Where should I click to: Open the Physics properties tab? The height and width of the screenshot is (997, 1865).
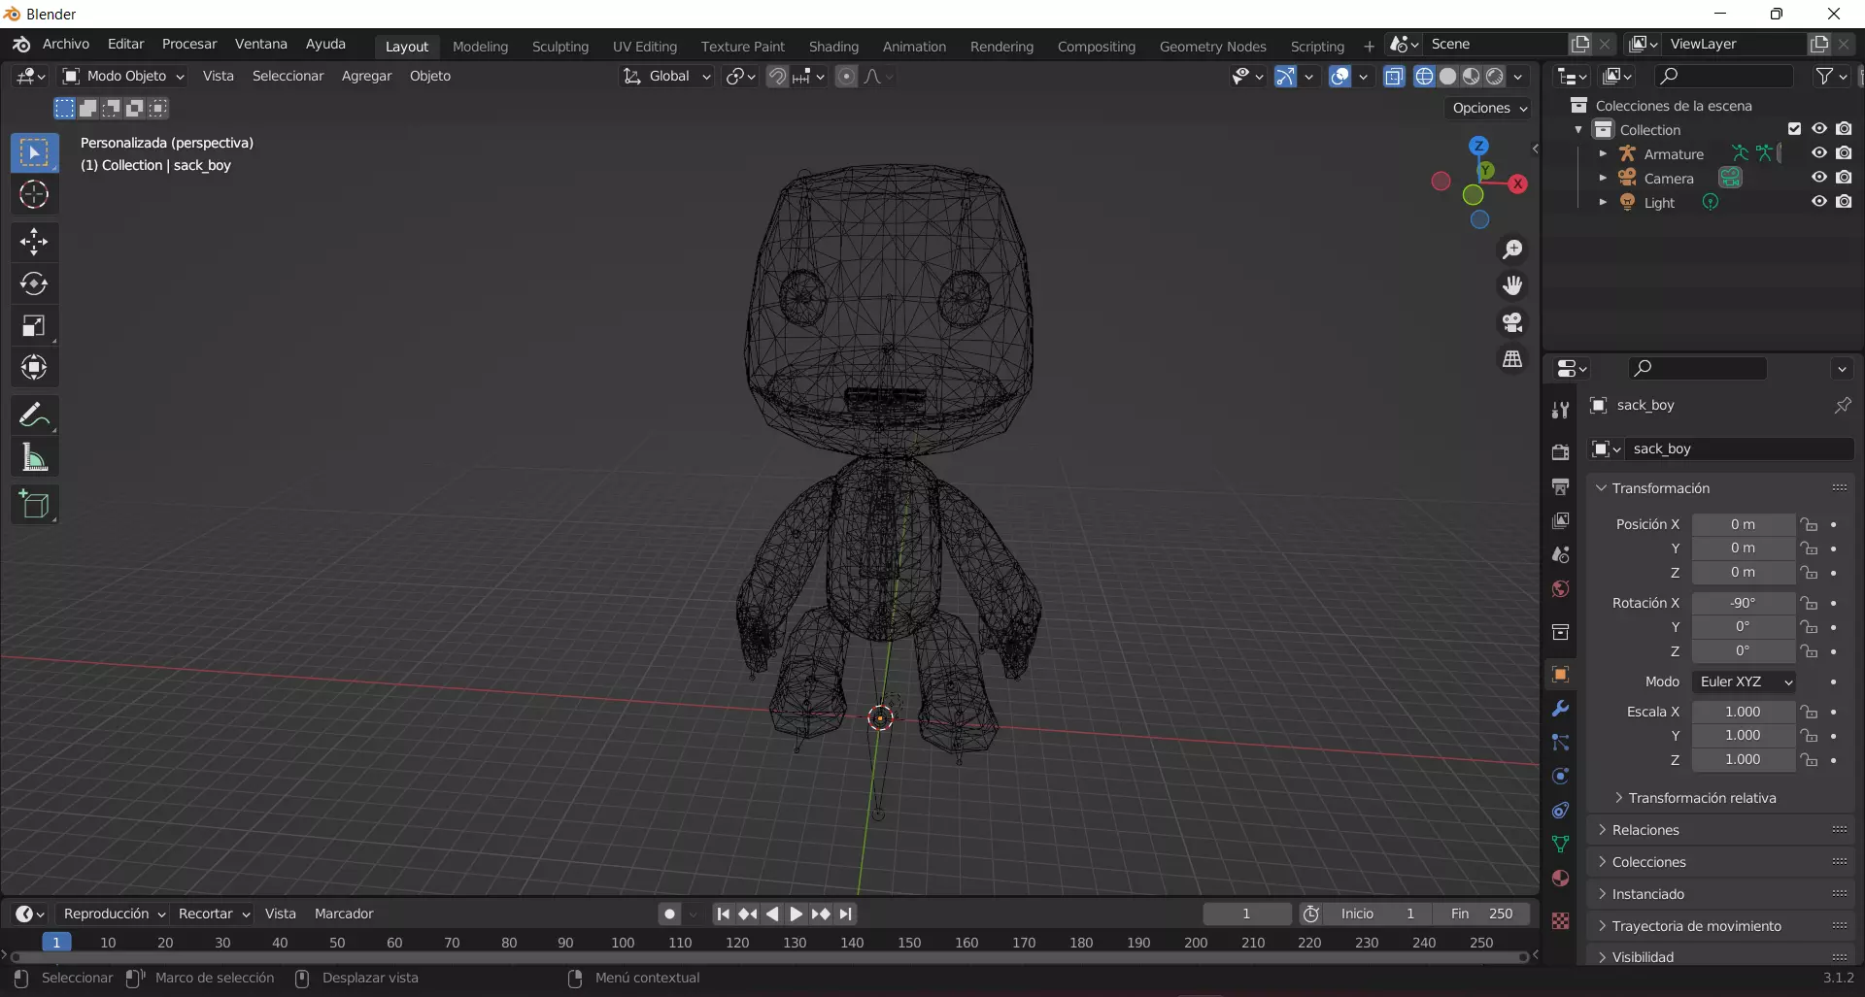pyautogui.click(x=1560, y=777)
